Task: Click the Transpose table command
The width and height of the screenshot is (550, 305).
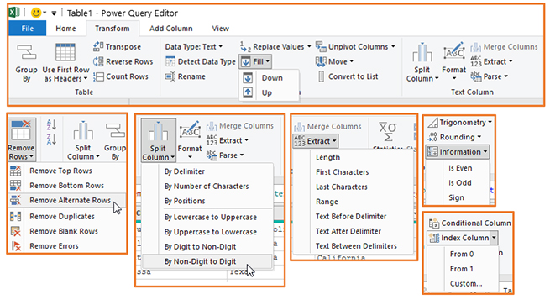Action: tap(118, 46)
